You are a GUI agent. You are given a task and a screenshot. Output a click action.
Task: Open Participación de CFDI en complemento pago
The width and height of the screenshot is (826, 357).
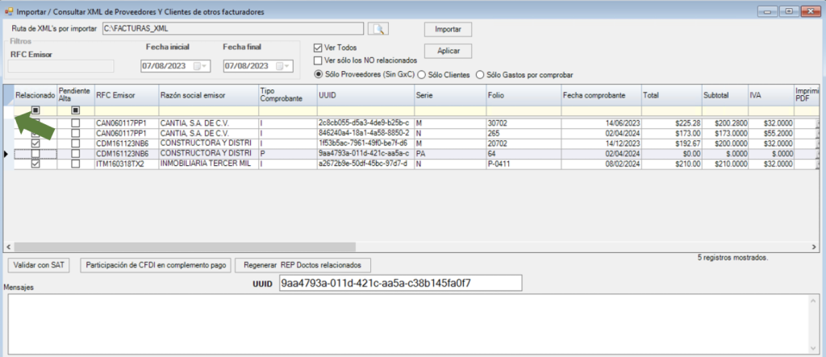tap(156, 265)
